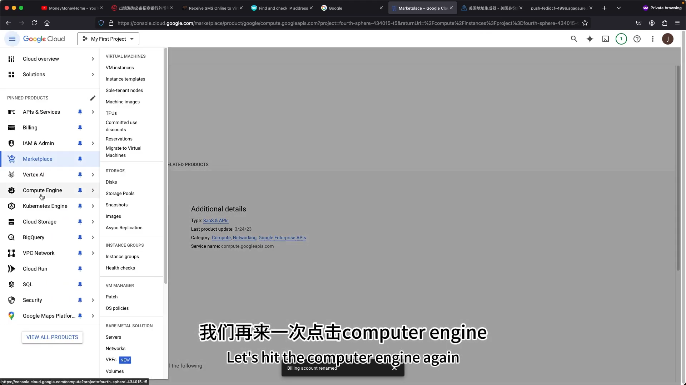
Task: Expand Cloud overview submenu arrow
Action: click(x=93, y=59)
